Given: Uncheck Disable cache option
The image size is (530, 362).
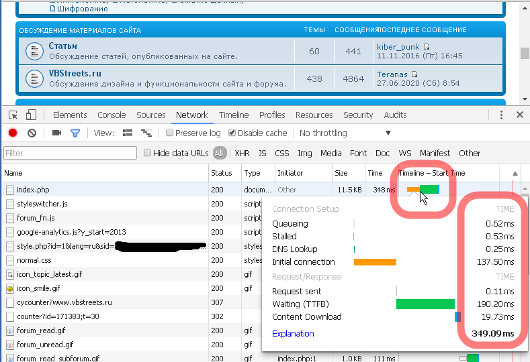Looking at the screenshot, I should click(232, 133).
